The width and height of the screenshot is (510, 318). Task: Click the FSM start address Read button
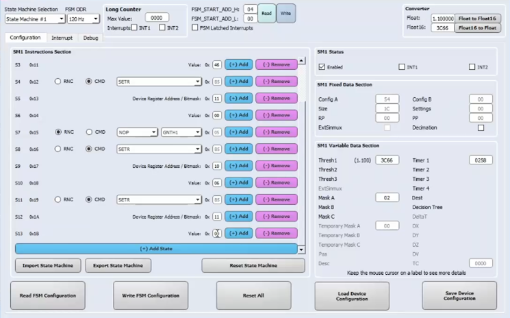click(x=267, y=13)
